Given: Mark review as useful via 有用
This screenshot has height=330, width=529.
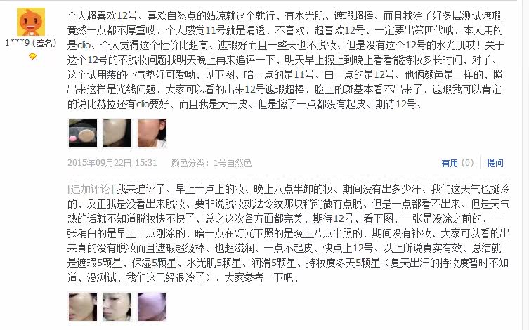Looking at the screenshot, I should (x=450, y=163).
